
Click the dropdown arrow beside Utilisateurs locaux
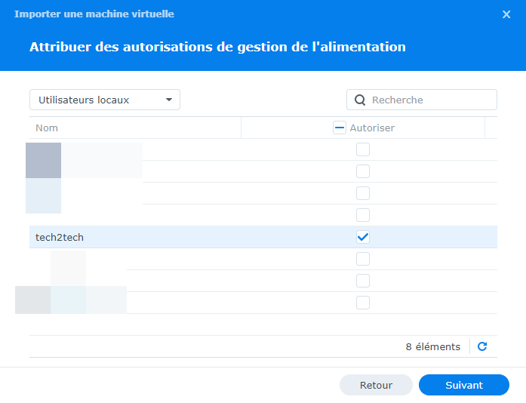pyautogui.click(x=169, y=100)
